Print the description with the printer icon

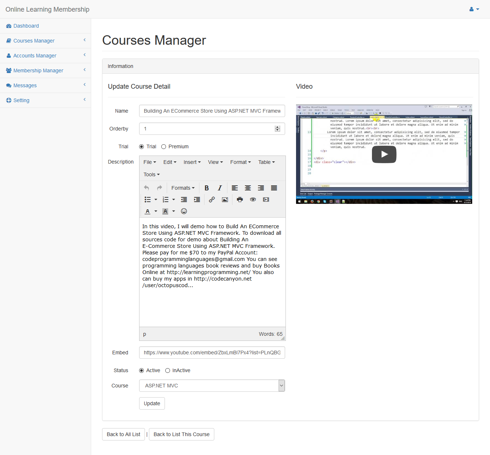click(x=240, y=200)
